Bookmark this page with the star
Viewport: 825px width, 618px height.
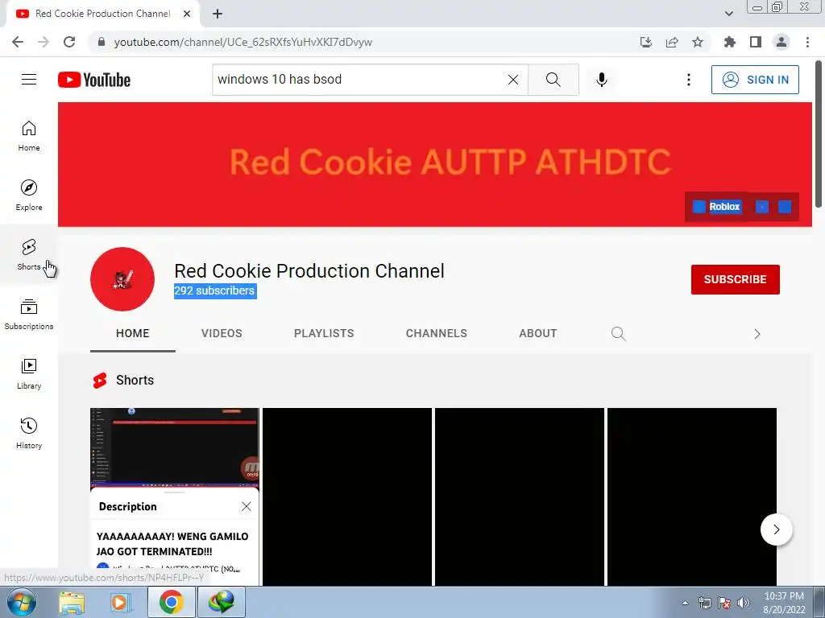pyautogui.click(x=698, y=42)
